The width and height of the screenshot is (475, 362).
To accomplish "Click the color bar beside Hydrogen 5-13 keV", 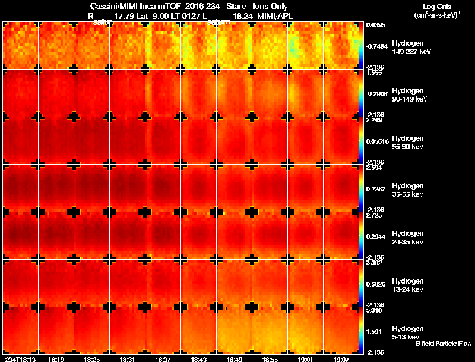I will [361, 331].
